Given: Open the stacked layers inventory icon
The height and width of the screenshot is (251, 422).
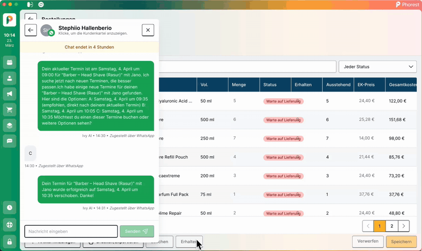Looking at the screenshot, I should click(9, 125).
